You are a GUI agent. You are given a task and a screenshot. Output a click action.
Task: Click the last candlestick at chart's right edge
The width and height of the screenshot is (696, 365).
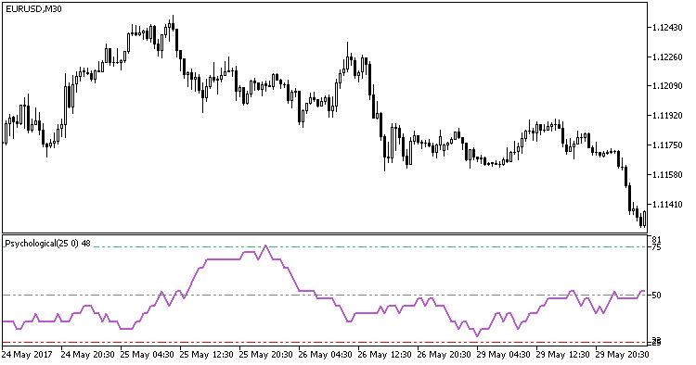coord(644,219)
